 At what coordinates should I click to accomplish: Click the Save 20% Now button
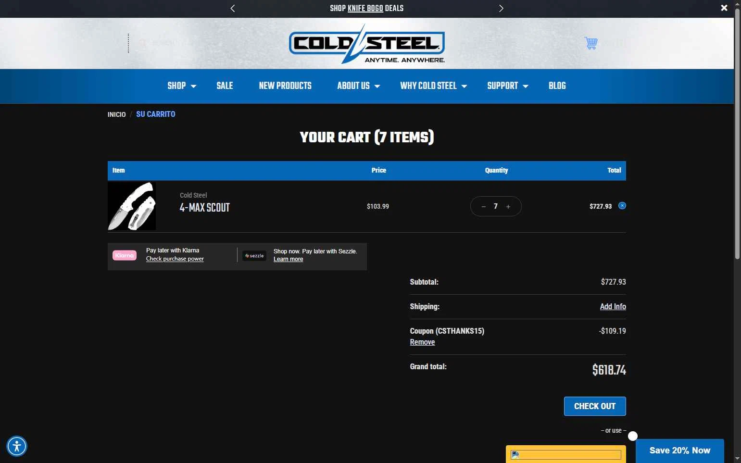tap(680, 451)
